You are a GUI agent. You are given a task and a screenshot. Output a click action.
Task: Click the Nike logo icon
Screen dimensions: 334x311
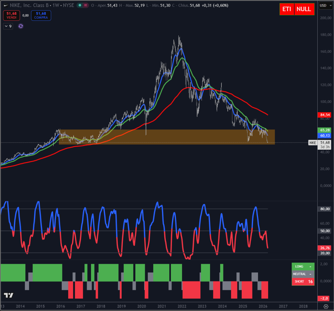6,5
